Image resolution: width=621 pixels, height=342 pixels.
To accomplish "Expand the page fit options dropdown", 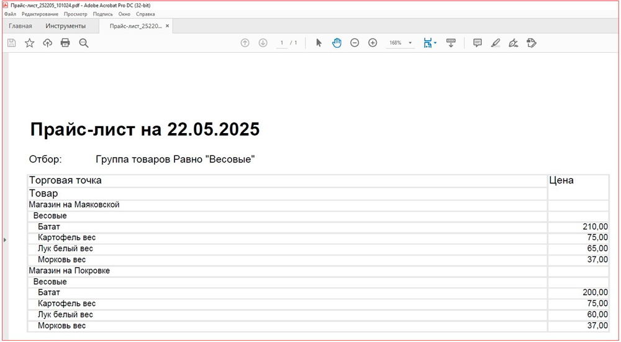I will (x=435, y=44).
